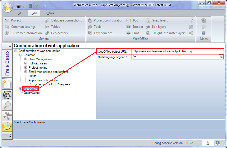Click the Snap layers label
This screenshot has height=148, width=227.
click(160, 20)
